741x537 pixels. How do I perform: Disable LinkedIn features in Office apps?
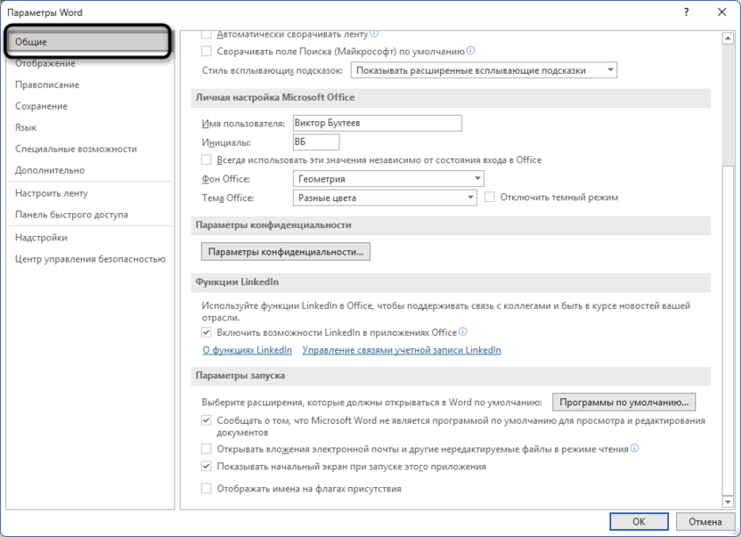[x=206, y=332]
